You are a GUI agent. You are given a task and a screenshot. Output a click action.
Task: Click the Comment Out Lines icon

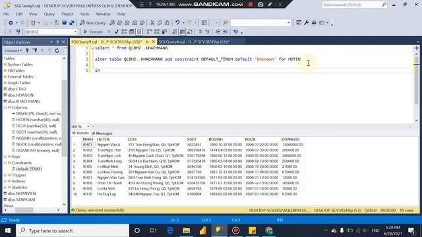coord(200,32)
